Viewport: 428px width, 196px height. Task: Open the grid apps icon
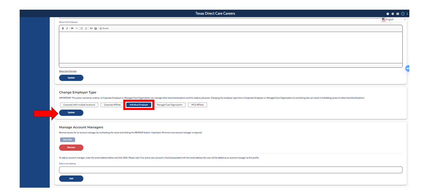tap(398, 14)
